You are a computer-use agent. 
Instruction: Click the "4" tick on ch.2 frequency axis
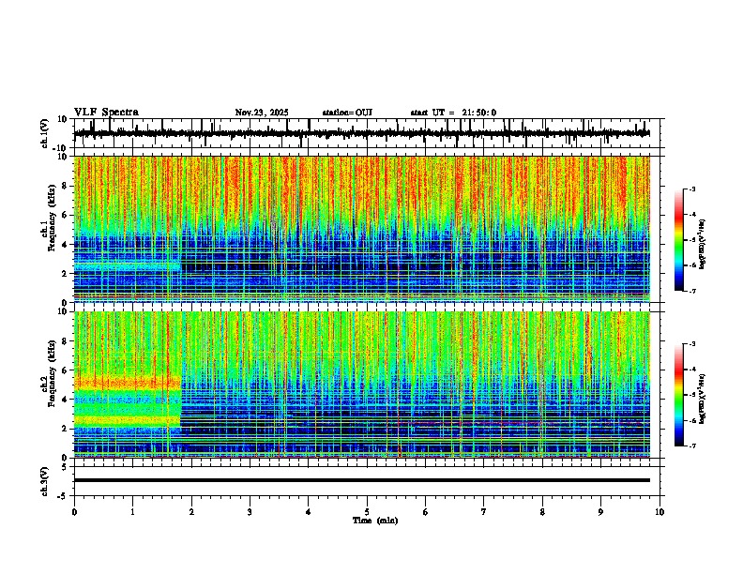pos(65,400)
